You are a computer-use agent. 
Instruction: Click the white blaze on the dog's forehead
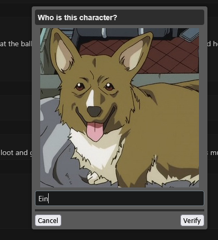pos(90,98)
